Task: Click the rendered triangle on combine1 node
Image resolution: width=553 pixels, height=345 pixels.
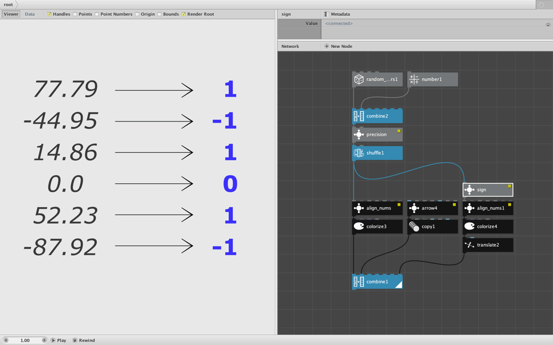Action: tap(399, 285)
